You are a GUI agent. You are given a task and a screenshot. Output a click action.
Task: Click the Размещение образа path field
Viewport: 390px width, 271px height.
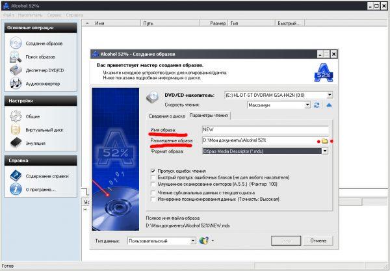[260, 140]
